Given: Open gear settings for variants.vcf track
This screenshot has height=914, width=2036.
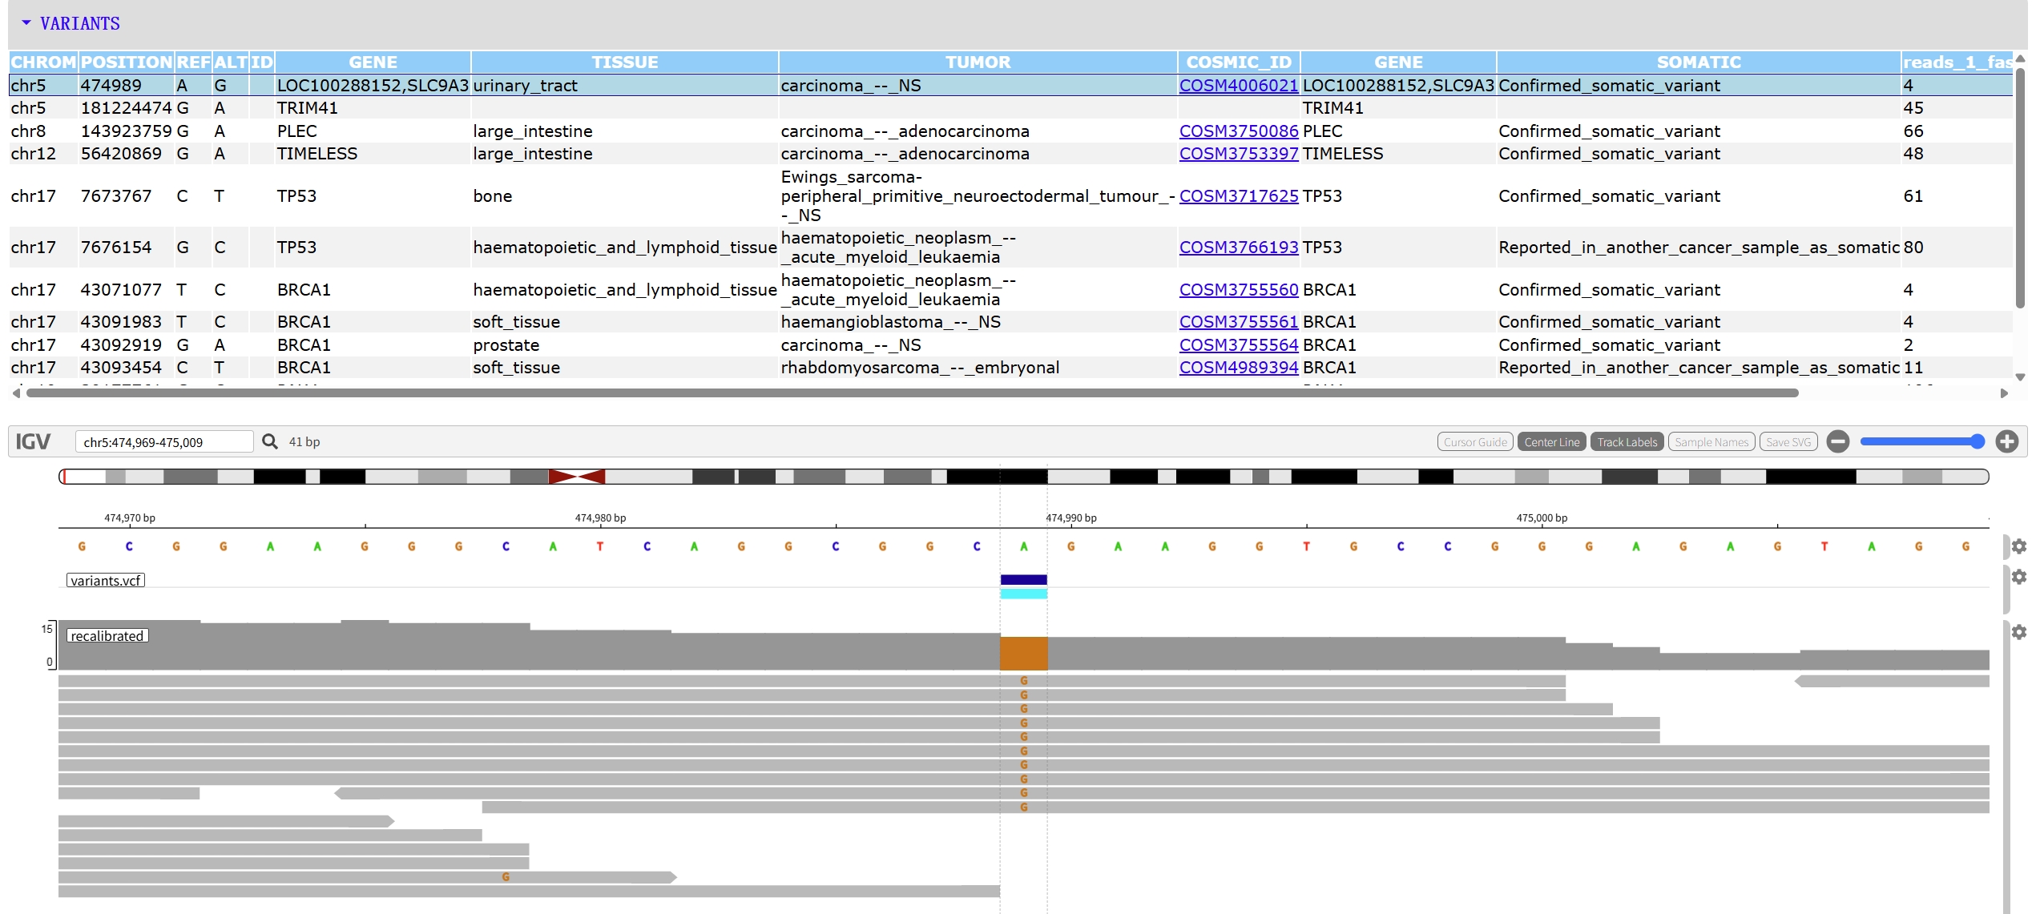Looking at the screenshot, I should (2018, 577).
